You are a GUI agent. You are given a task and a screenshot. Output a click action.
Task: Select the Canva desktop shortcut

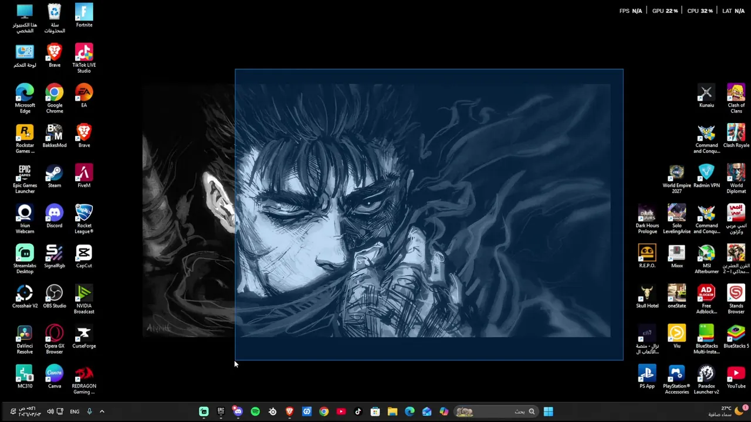55,377
